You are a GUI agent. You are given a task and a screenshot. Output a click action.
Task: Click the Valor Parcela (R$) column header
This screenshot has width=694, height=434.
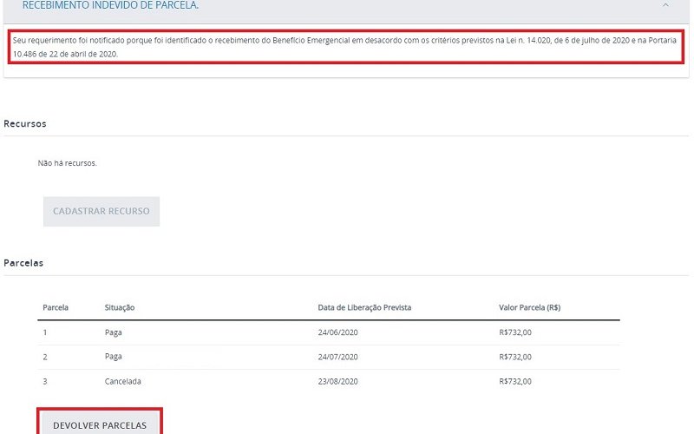click(x=529, y=307)
